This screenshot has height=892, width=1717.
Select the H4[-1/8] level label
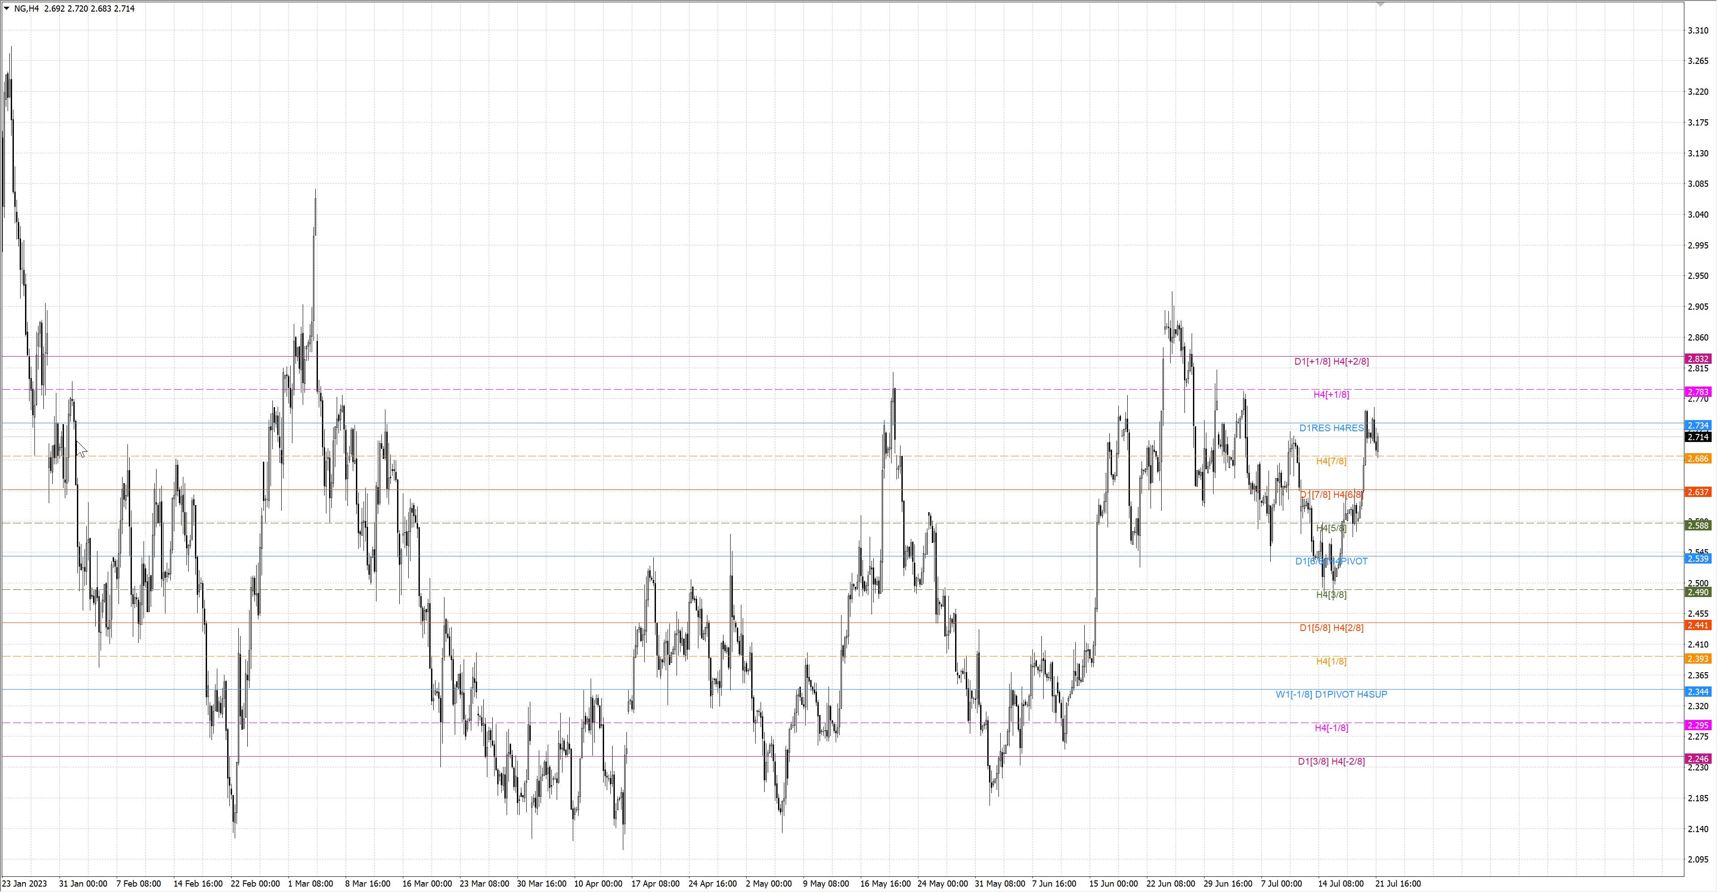1331,728
